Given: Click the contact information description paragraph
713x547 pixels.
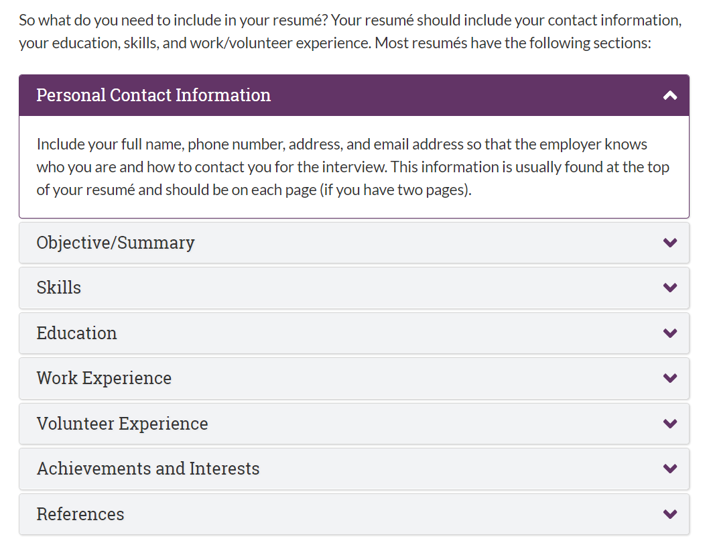Looking at the screenshot, I should pos(353,167).
